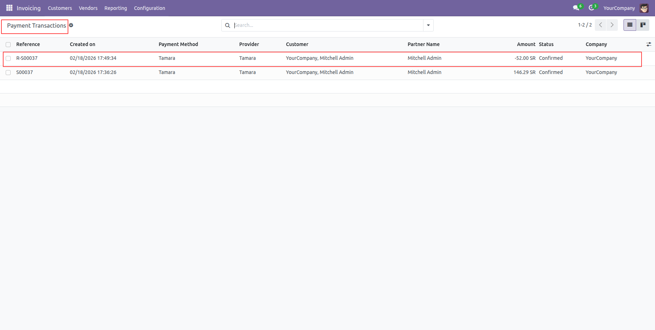
Task: Check the R-S00037 row checkbox
Action: (8, 58)
